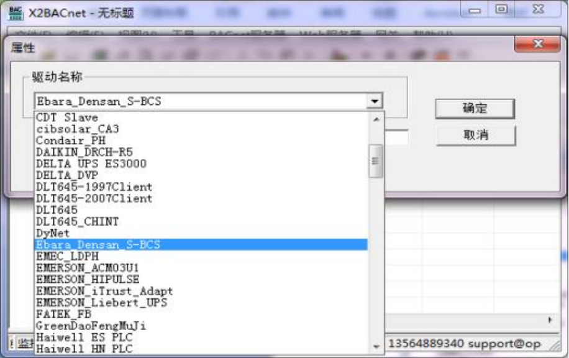
Task: Select DAIKIN_DRCH-R5 driver
Action: (201, 152)
